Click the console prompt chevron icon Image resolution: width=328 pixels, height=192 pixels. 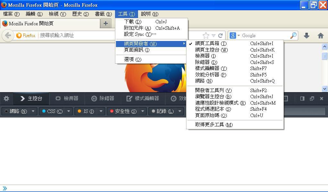(x=4, y=188)
